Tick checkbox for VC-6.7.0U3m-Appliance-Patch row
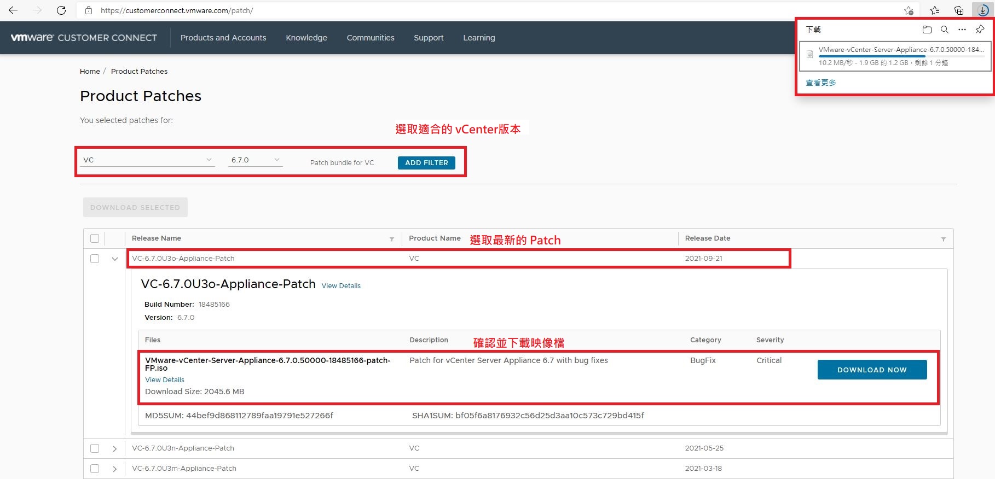 (95, 469)
